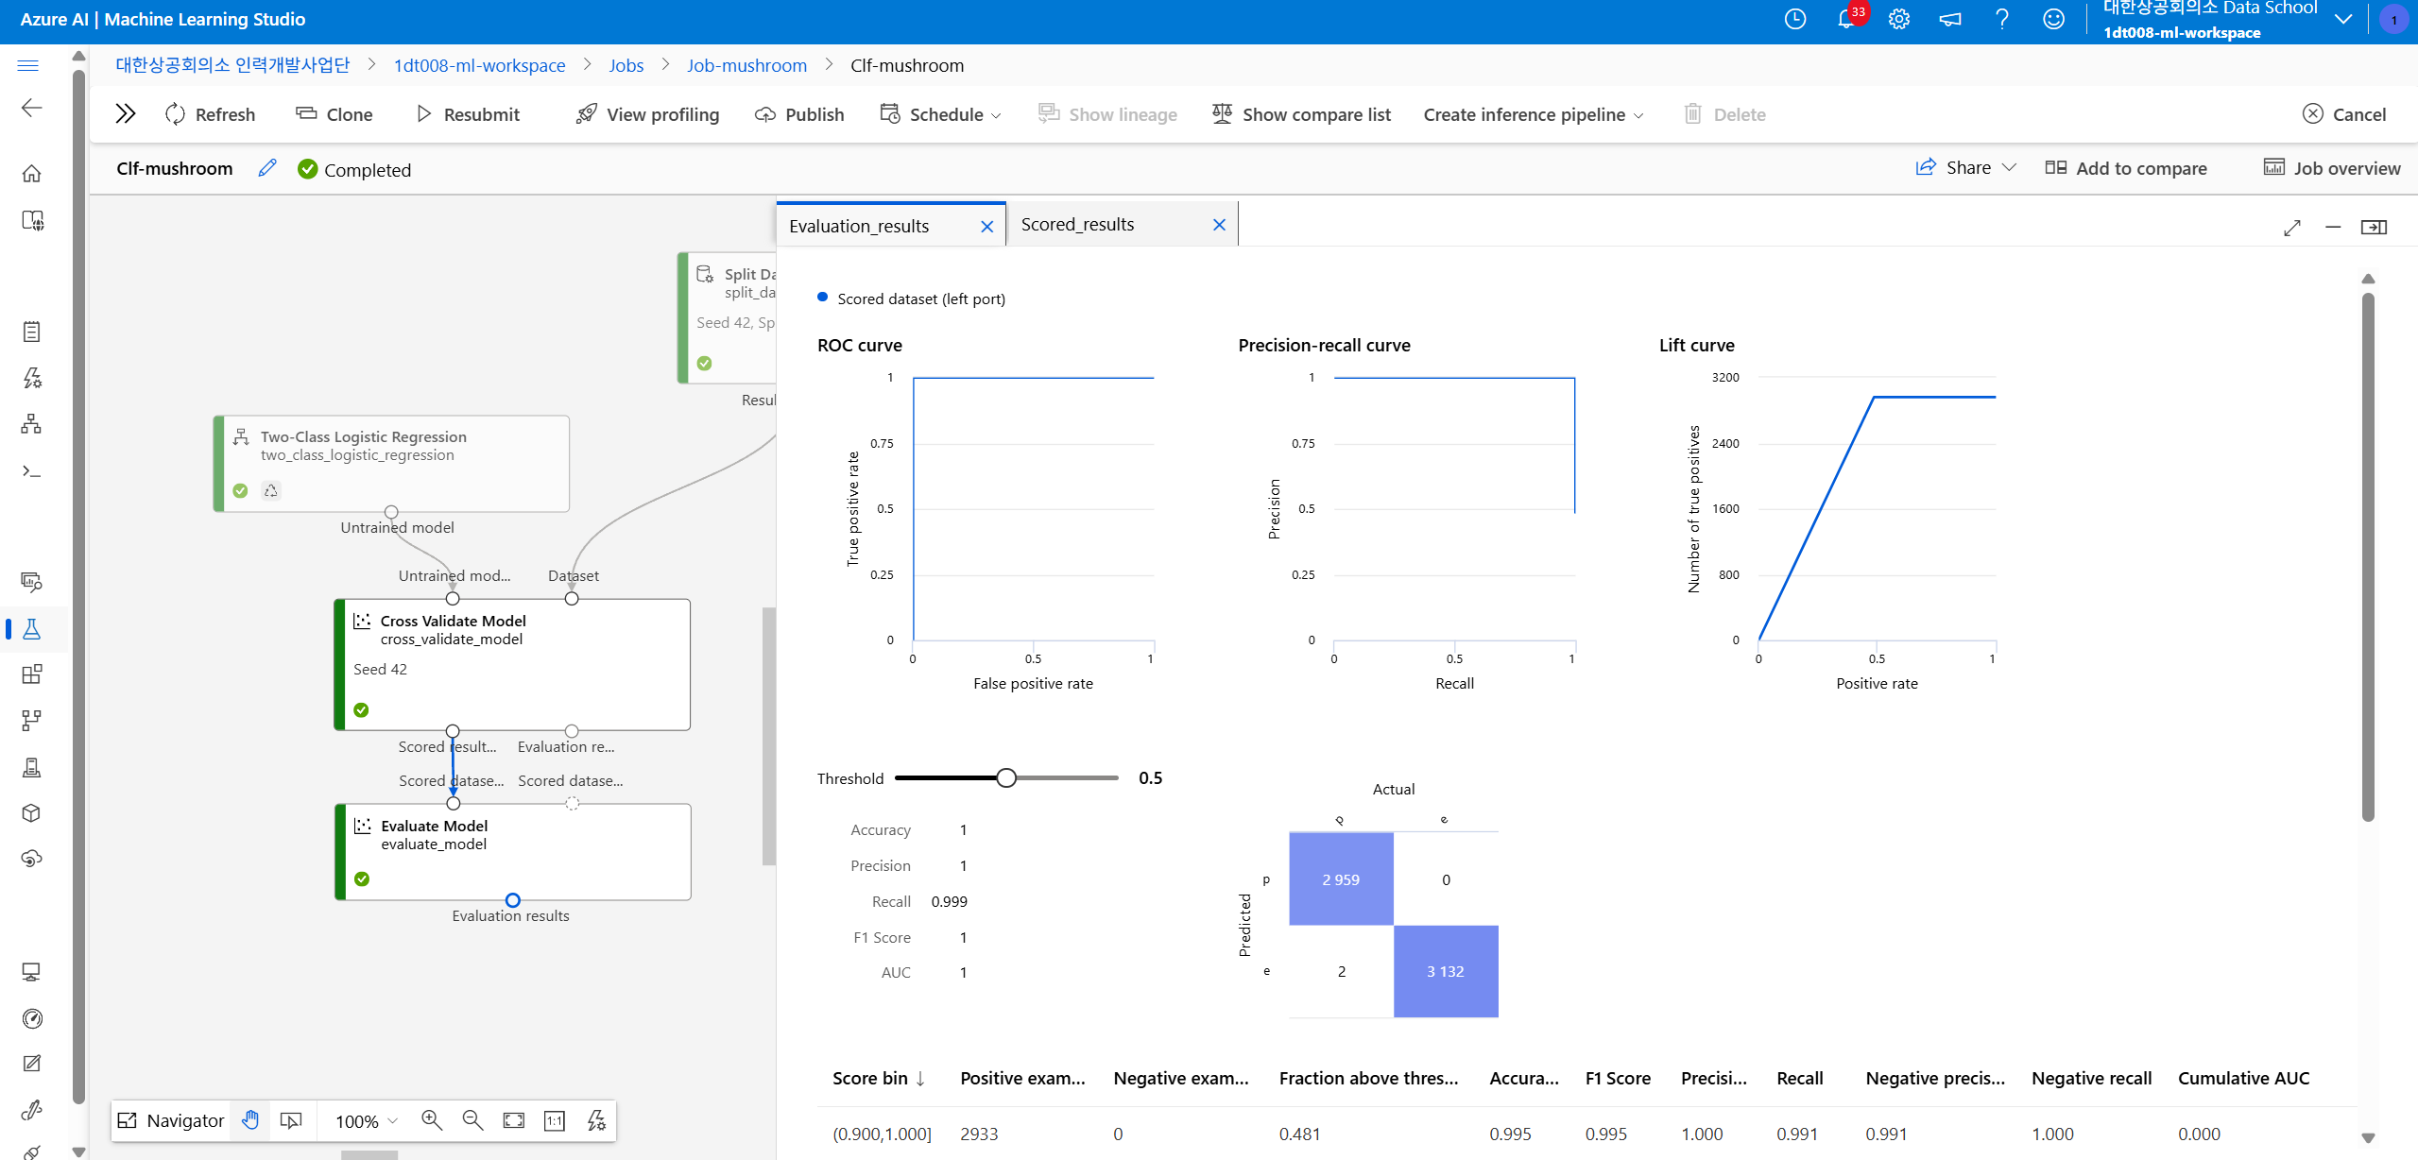This screenshot has height=1160, width=2418.
Task: Click the Threshold slider handle
Action: [x=1006, y=778]
